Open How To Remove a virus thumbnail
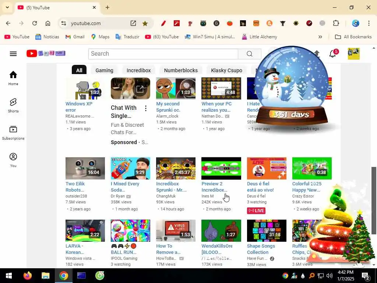Image resolution: width=377 pixels, height=283 pixels. click(x=176, y=231)
